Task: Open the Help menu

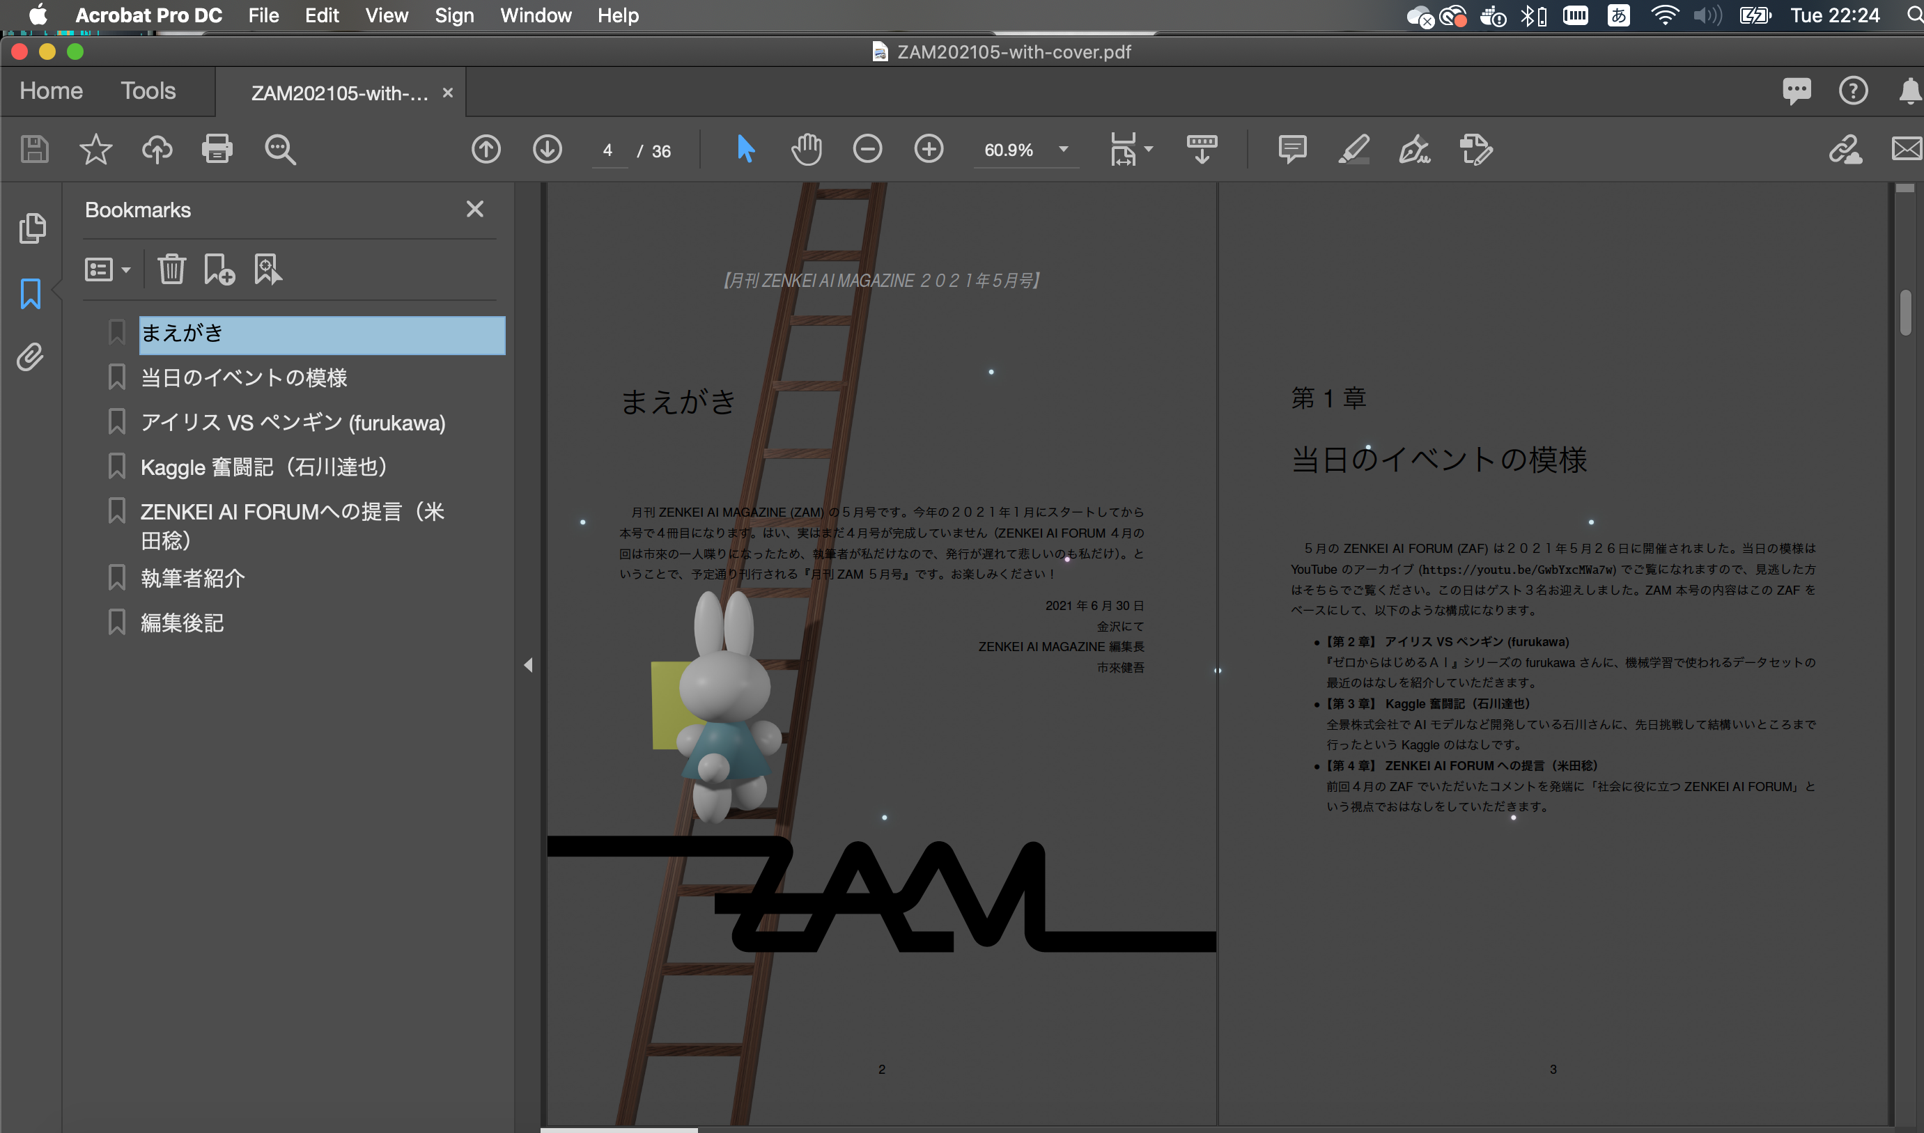Action: tap(618, 15)
